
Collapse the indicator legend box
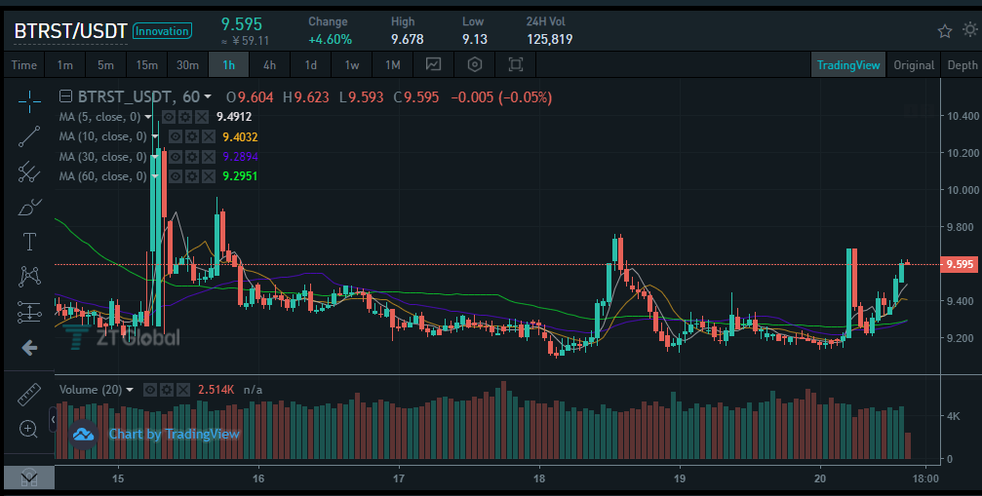(65, 96)
